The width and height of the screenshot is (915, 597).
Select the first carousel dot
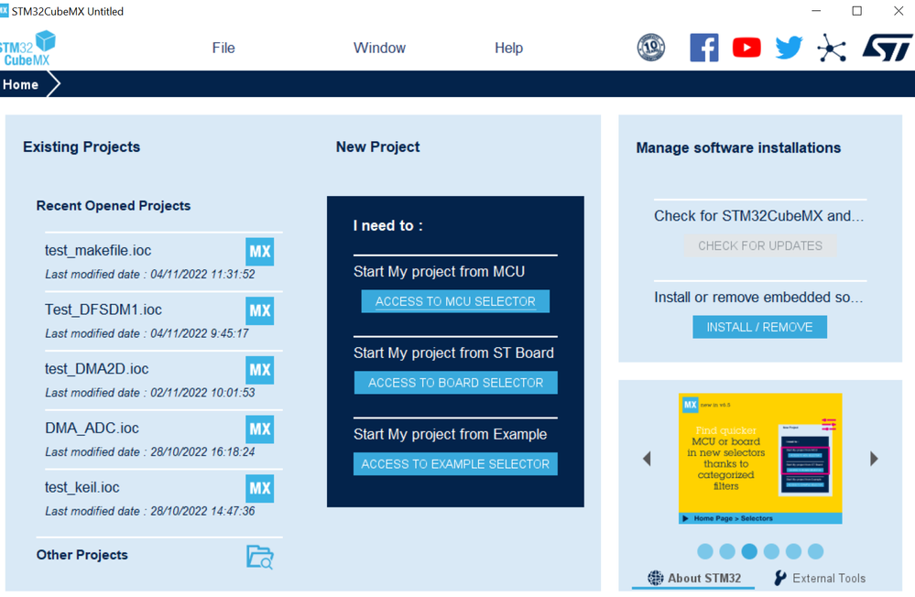[x=705, y=551]
